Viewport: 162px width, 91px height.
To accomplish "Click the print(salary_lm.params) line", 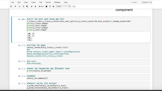I will pos(39,71).
